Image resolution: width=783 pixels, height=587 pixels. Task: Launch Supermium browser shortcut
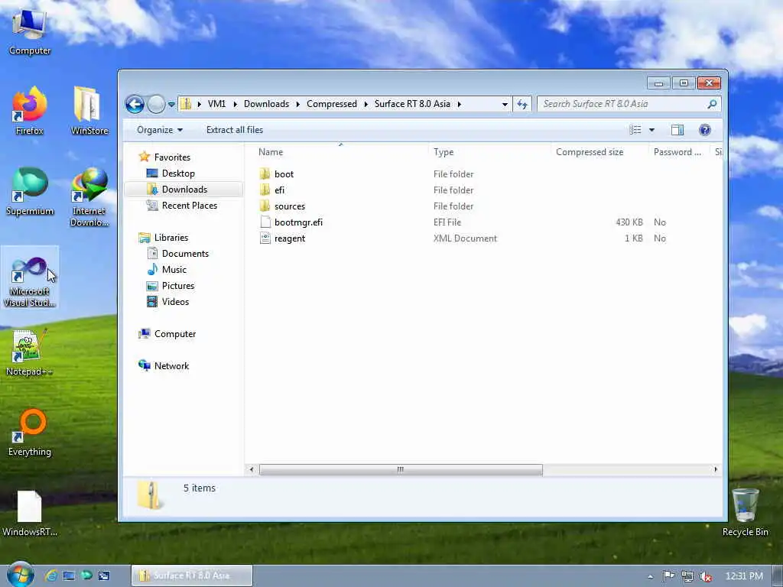(30, 192)
